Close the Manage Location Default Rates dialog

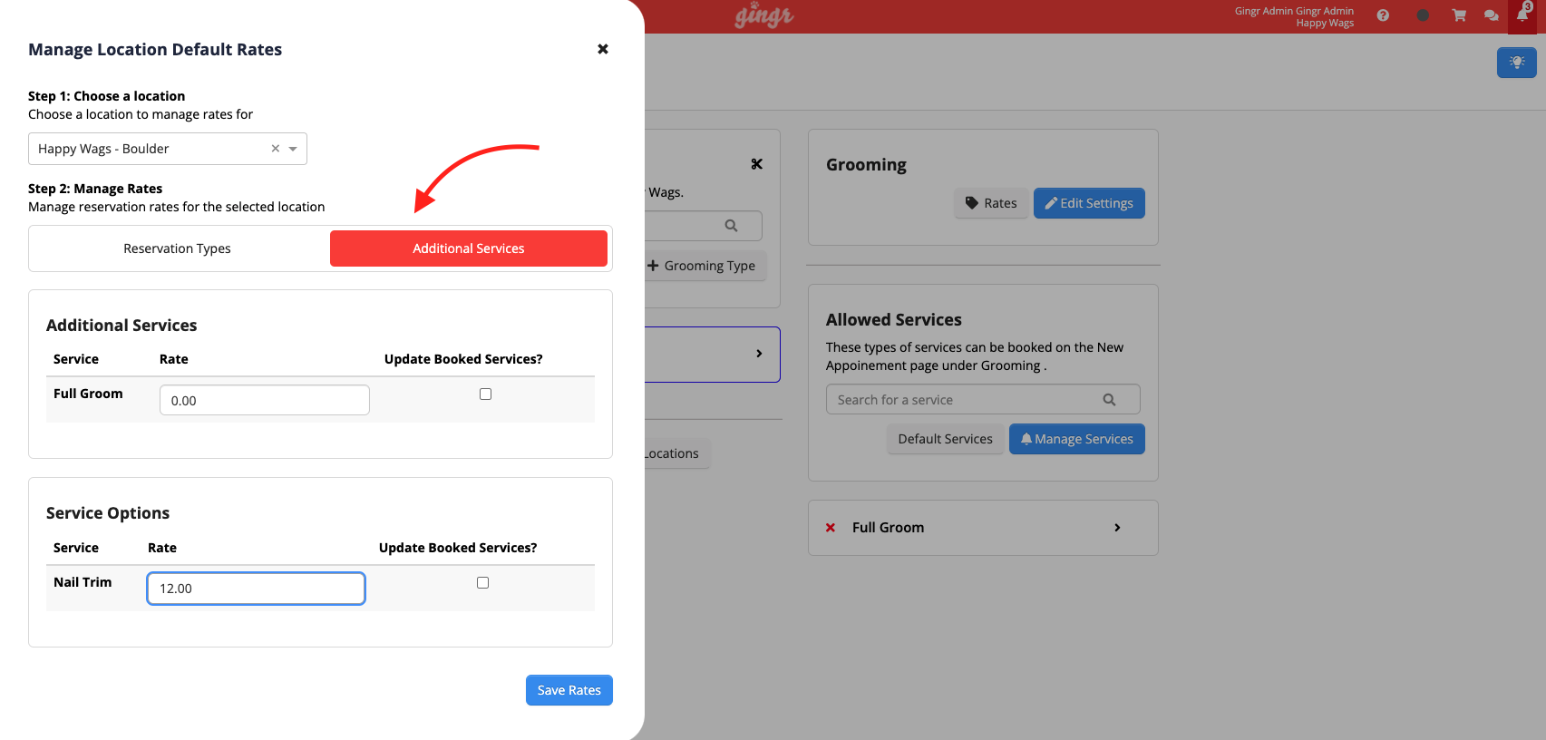tap(603, 49)
